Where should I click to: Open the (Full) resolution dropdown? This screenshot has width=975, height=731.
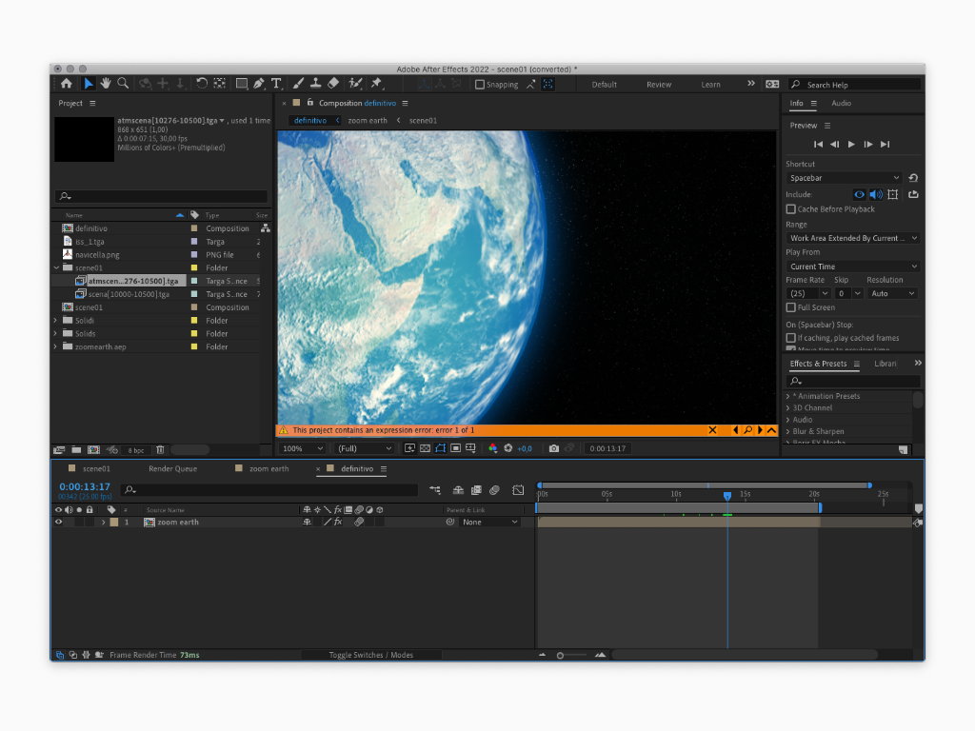pos(365,448)
